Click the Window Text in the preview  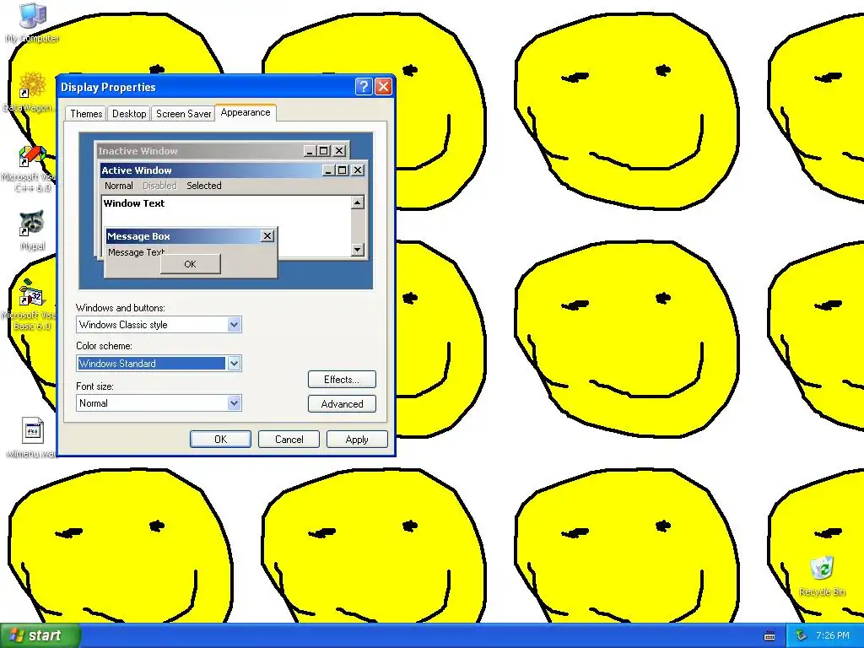134,203
